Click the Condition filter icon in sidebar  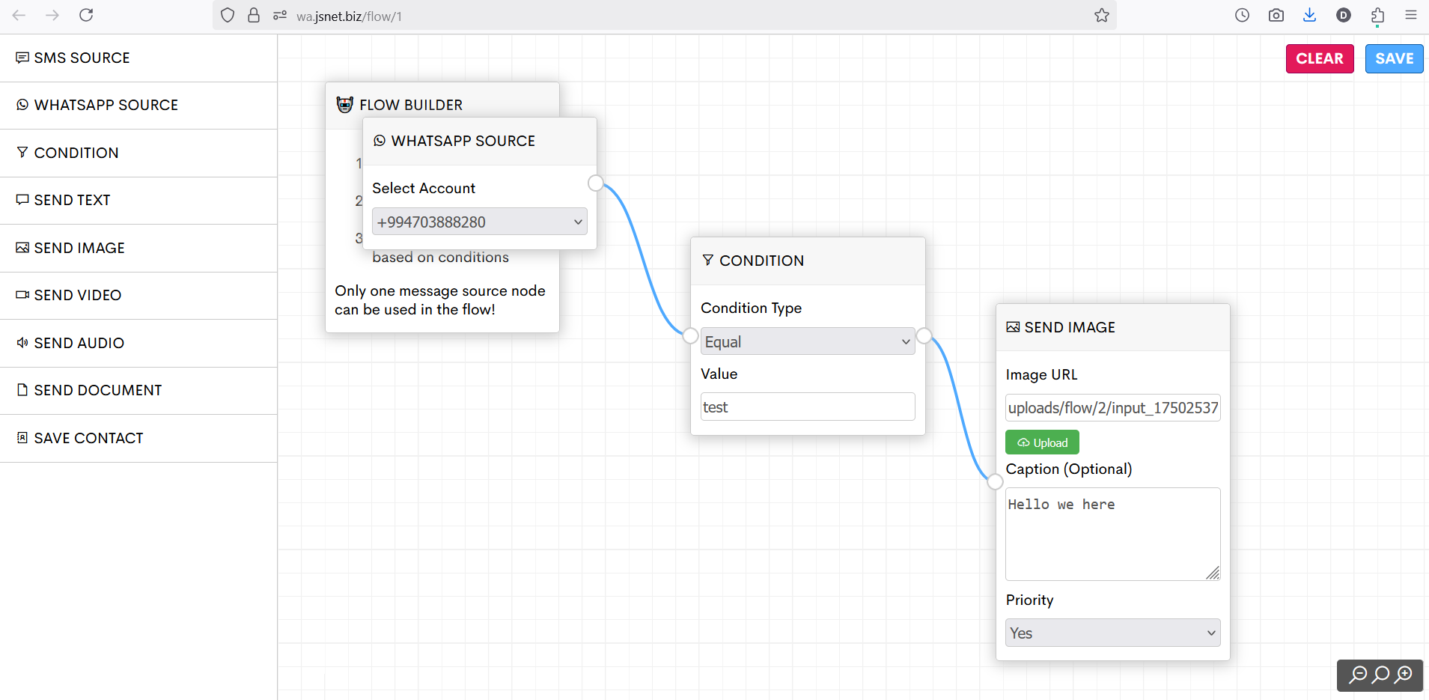click(x=22, y=152)
